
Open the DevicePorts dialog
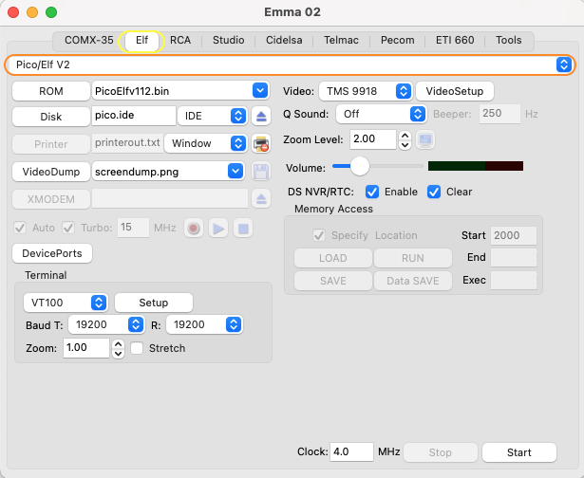pos(52,253)
